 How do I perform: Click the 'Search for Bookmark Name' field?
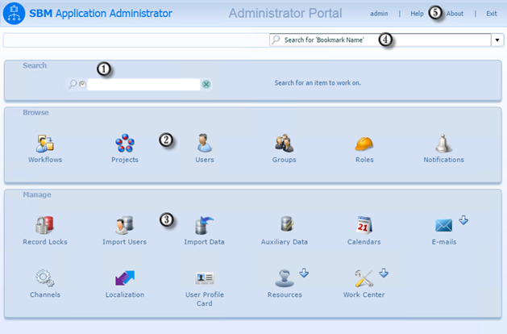380,40
